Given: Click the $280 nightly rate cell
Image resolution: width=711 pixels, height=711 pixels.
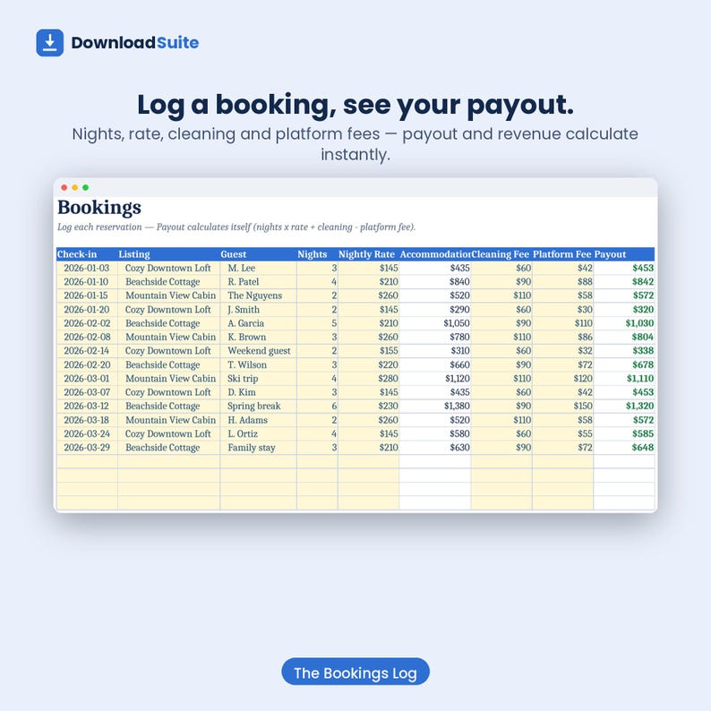Looking at the screenshot, I should click(368, 378).
